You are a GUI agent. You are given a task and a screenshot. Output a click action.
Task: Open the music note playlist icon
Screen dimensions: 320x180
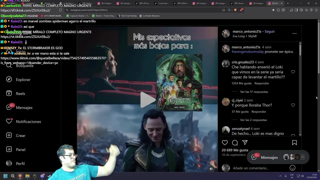pos(291,10)
